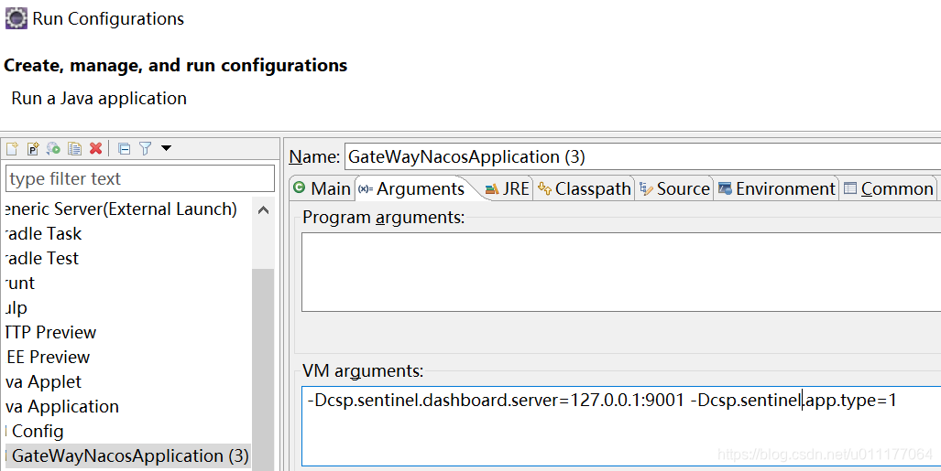Select GateWayNacosApplication (3) in the list
This screenshot has width=941, height=471.
[x=130, y=455]
